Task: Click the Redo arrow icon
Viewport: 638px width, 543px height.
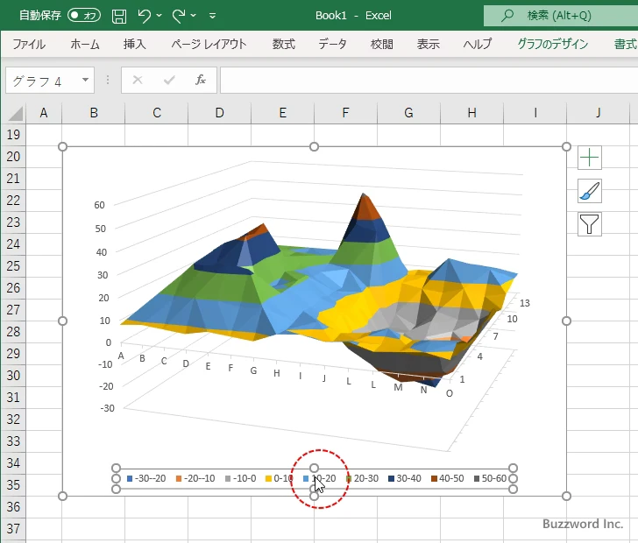Action: (179, 16)
